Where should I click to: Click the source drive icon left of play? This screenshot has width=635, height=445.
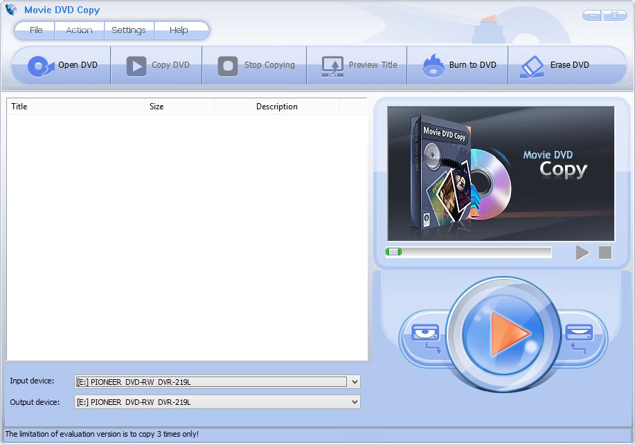(426, 338)
